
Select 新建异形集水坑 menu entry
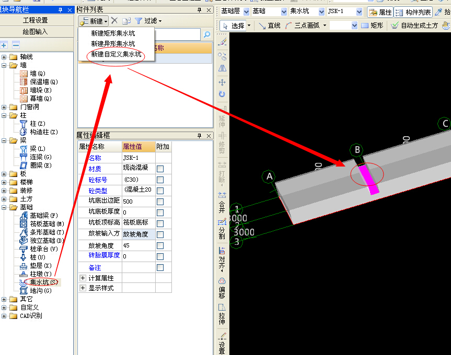[x=113, y=44]
